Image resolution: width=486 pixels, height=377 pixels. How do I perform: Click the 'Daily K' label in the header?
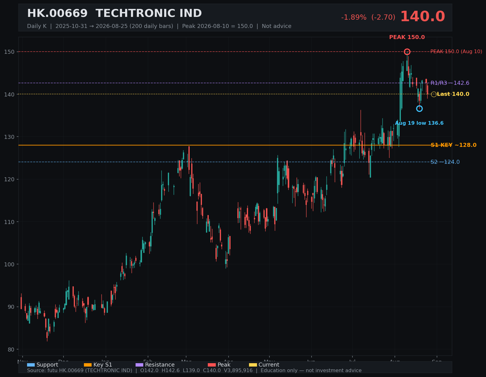(37, 26)
